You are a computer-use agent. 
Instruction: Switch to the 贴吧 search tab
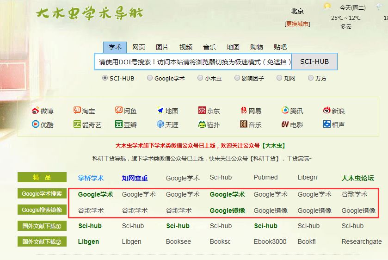(x=280, y=47)
